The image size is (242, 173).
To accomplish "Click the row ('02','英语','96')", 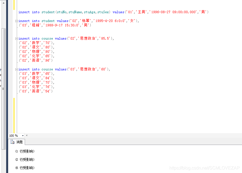I will (x=36, y=60).
